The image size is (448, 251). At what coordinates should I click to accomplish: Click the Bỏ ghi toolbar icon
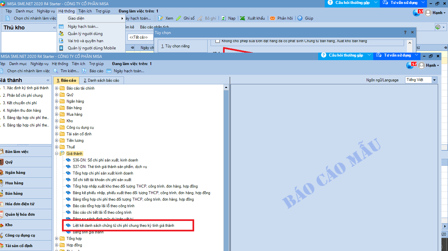pos(200,18)
